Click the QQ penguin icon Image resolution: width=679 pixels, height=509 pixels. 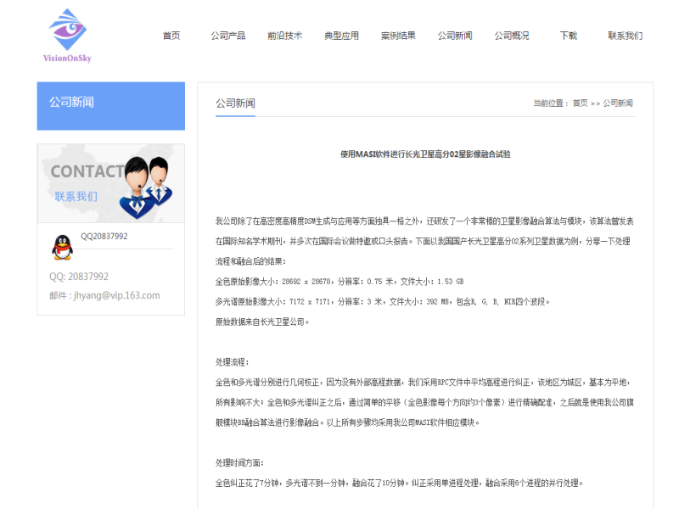click(x=62, y=247)
